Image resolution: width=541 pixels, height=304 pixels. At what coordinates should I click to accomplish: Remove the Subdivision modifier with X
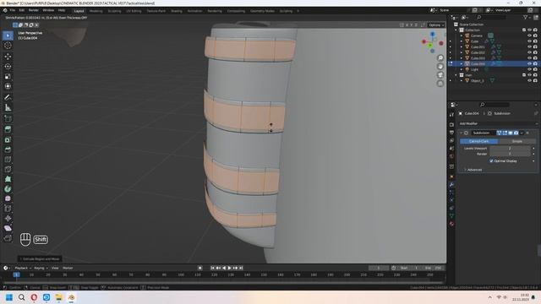click(527, 133)
